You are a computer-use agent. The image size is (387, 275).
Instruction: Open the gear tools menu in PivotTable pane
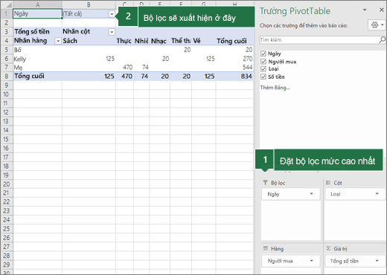[x=377, y=25]
